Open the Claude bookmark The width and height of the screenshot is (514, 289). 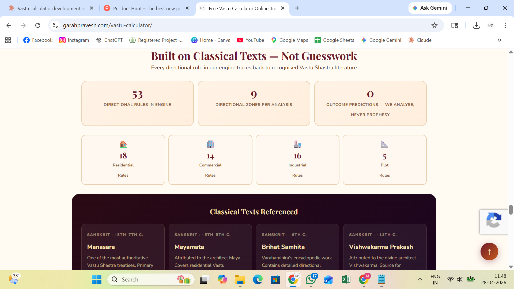tap(420, 40)
